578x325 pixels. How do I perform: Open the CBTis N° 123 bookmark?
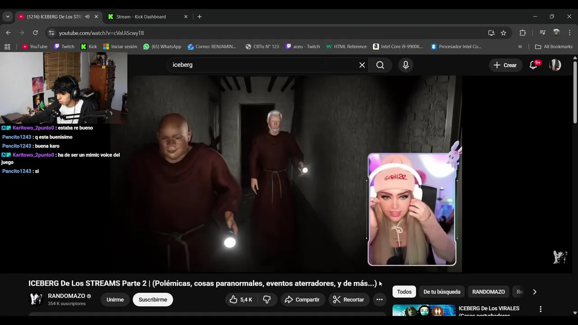pos(262,46)
